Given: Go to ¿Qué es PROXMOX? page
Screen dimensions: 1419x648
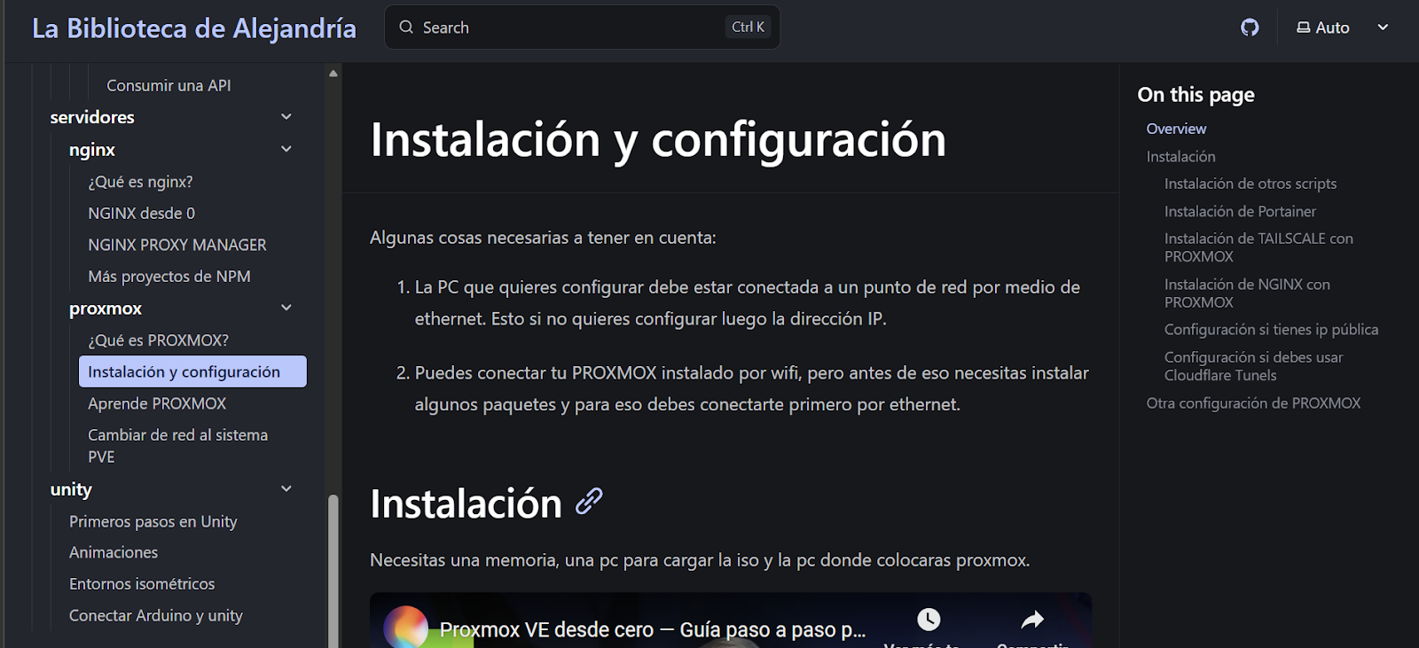Looking at the screenshot, I should (158, 340).
